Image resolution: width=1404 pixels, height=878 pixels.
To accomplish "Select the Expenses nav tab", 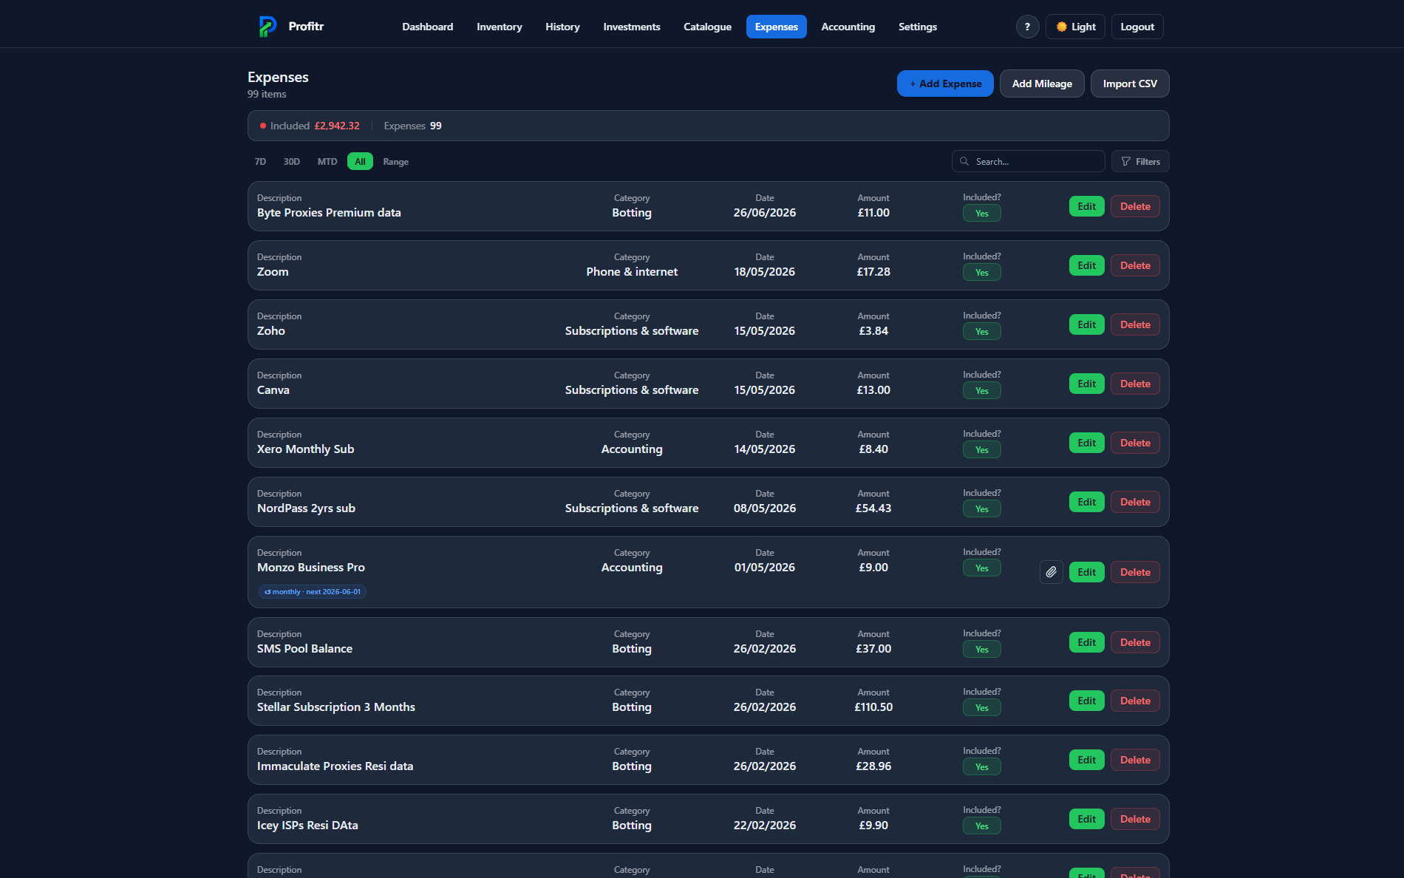I will tap(776, 27).
